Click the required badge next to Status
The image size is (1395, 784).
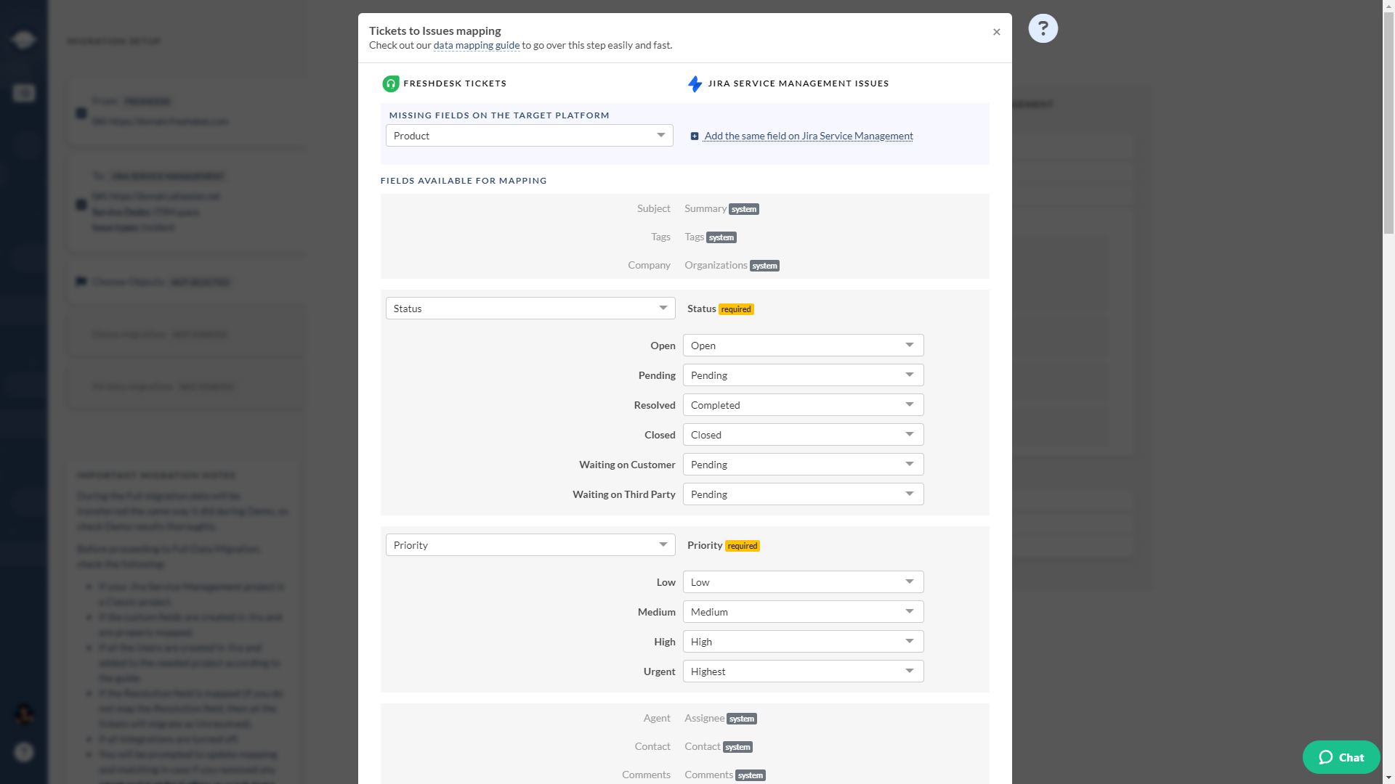coord(736,309)
